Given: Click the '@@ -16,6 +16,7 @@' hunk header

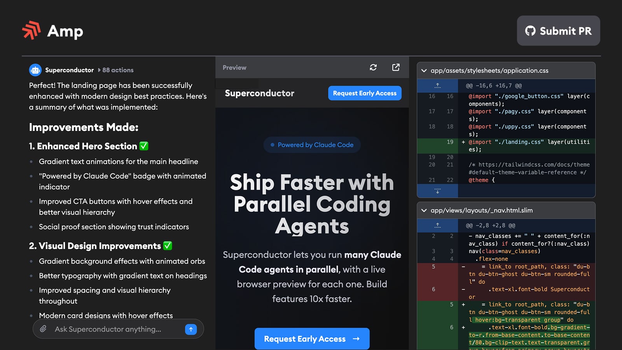Looking at the screenshot, I should 494,86.
